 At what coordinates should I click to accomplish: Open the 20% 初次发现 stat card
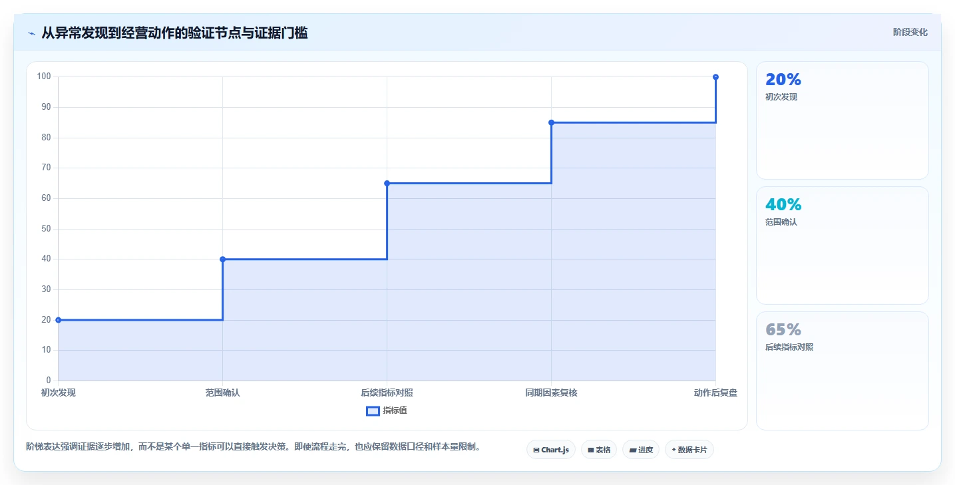pyautogui.click(x=842, y=120)
